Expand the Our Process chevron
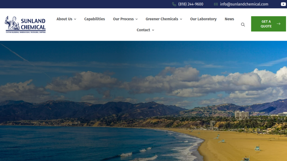 [x=136, y=19]
